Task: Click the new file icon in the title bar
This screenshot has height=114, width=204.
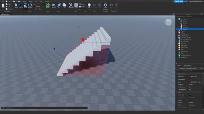Action: pyautogui.click(x=7, y=1)
